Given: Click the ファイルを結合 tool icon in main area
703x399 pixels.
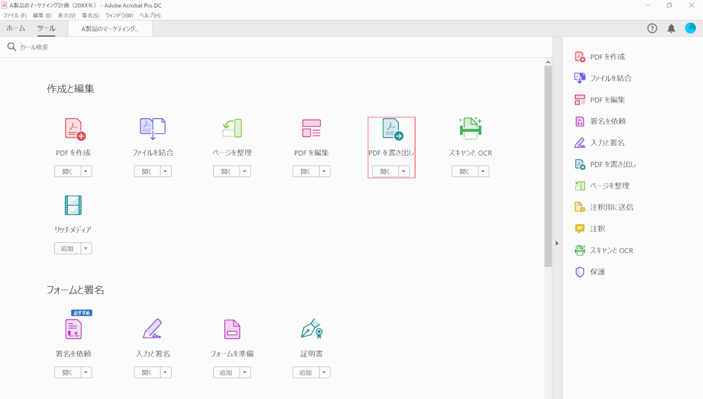Looking at the screenshot, I should [153, 129].
